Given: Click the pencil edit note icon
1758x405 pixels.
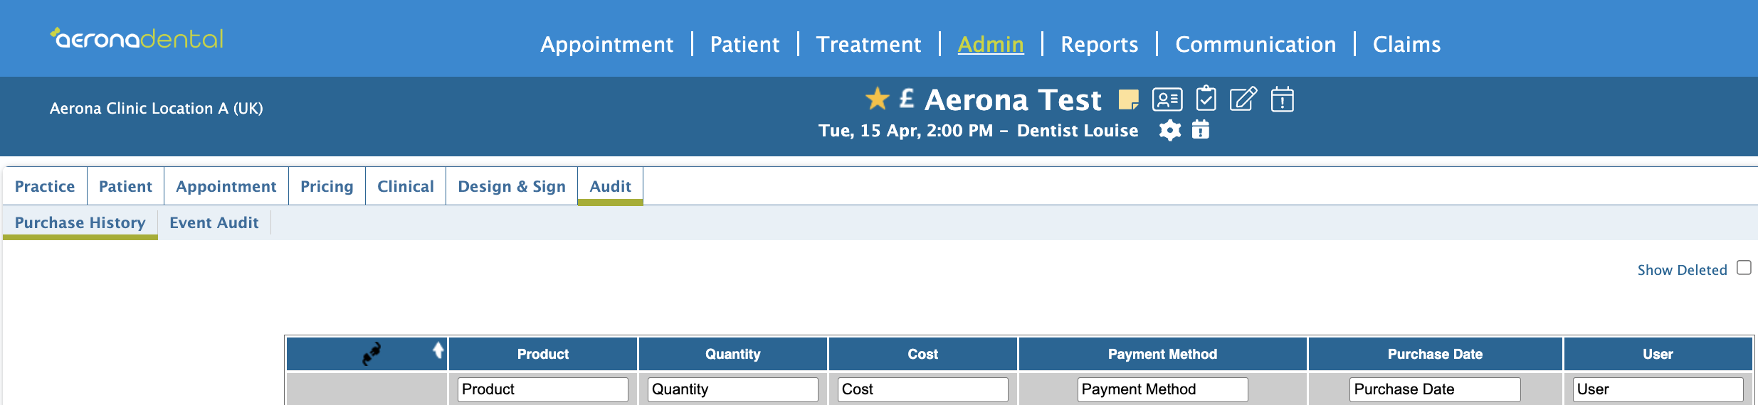Looking at the screenshot, I should [1243, 99].
